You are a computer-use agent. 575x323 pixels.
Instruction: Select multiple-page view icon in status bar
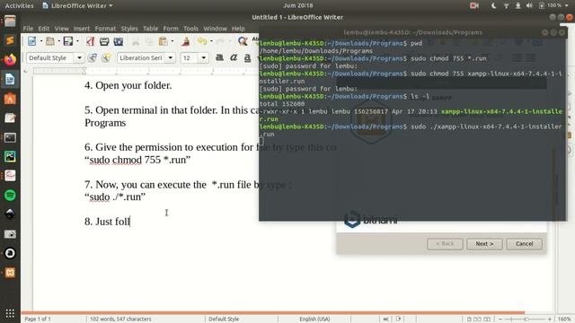point(477,319)
